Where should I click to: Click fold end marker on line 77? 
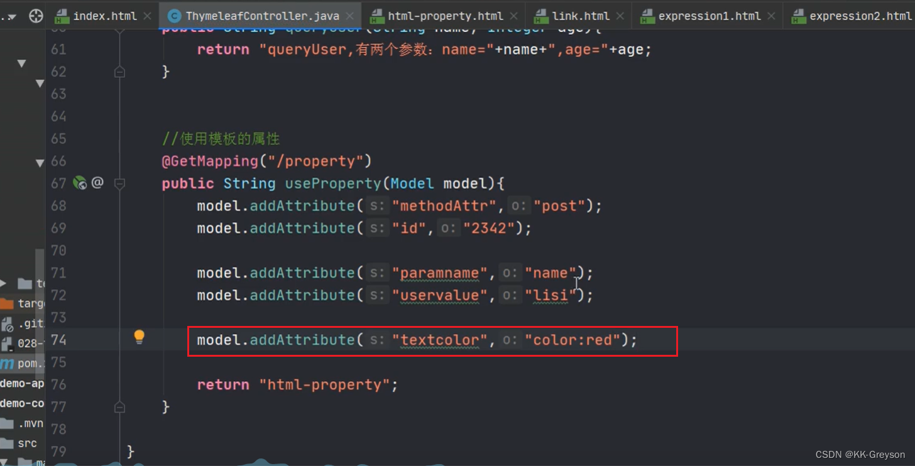[119, 407]
